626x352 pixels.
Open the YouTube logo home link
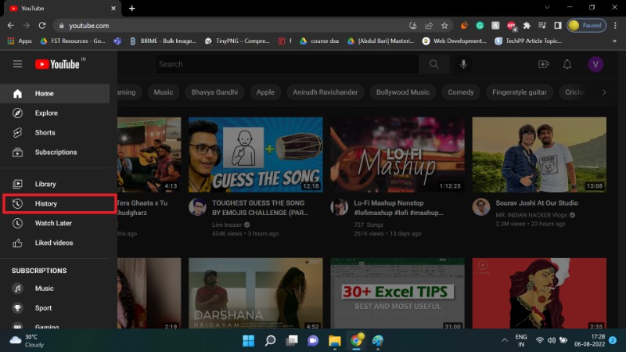[57, 64]
